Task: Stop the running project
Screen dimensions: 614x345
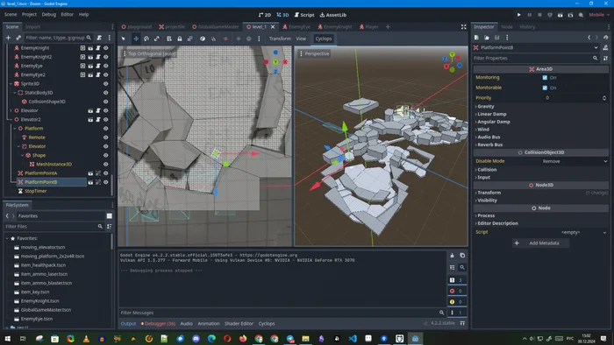Action: (x=539, y=15)
